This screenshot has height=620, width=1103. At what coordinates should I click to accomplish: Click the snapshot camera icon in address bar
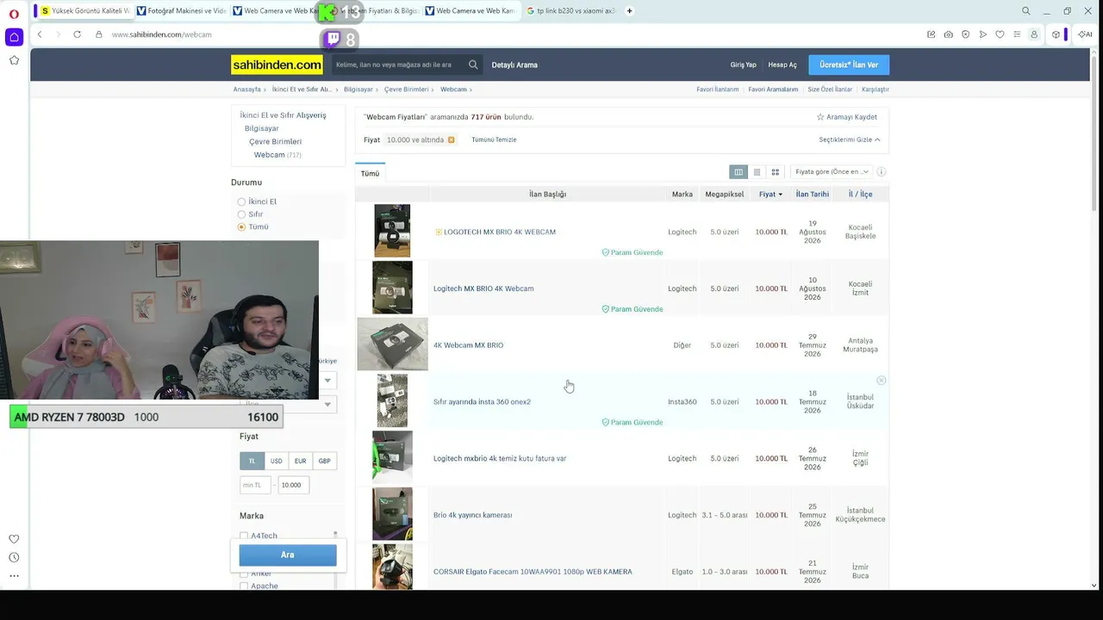(x=948, y=34)
